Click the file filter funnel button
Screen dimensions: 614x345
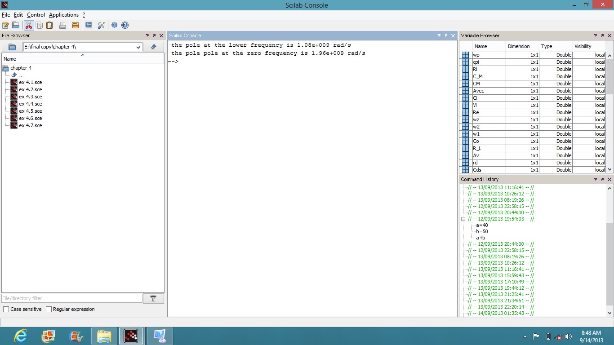(x=153, y=298)
